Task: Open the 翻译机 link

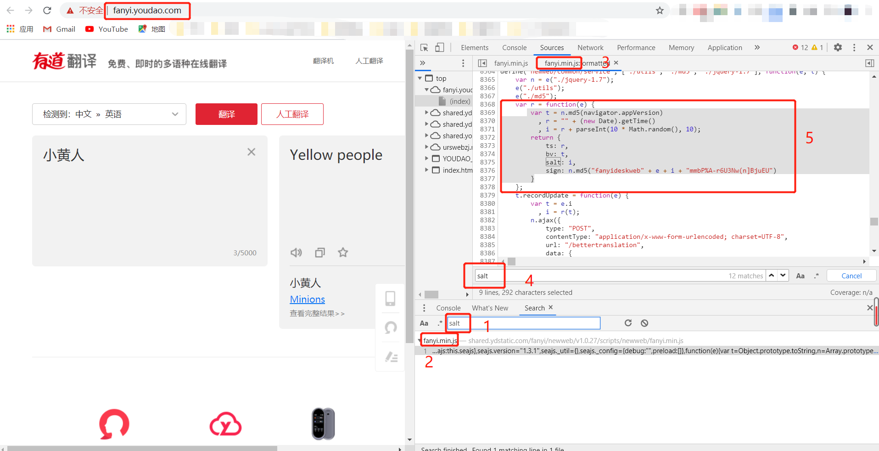Action: [323, 61]
